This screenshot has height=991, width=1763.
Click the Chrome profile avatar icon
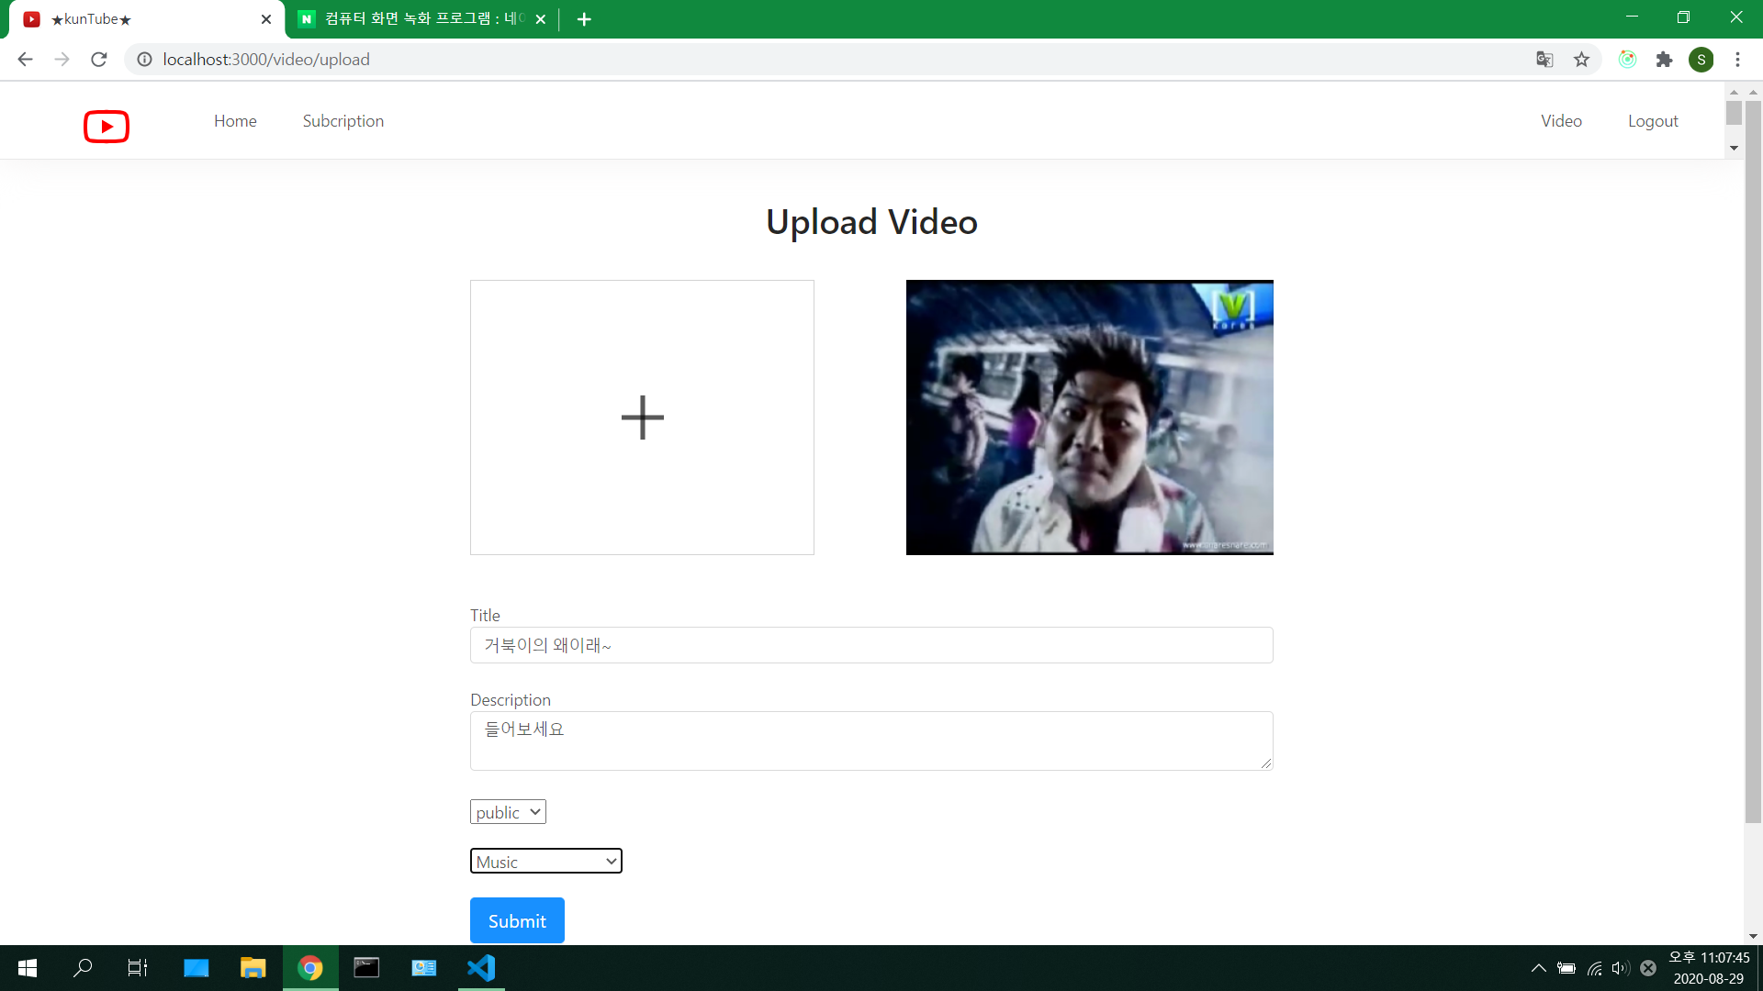pyautogui.click(x=1702, y=59)
